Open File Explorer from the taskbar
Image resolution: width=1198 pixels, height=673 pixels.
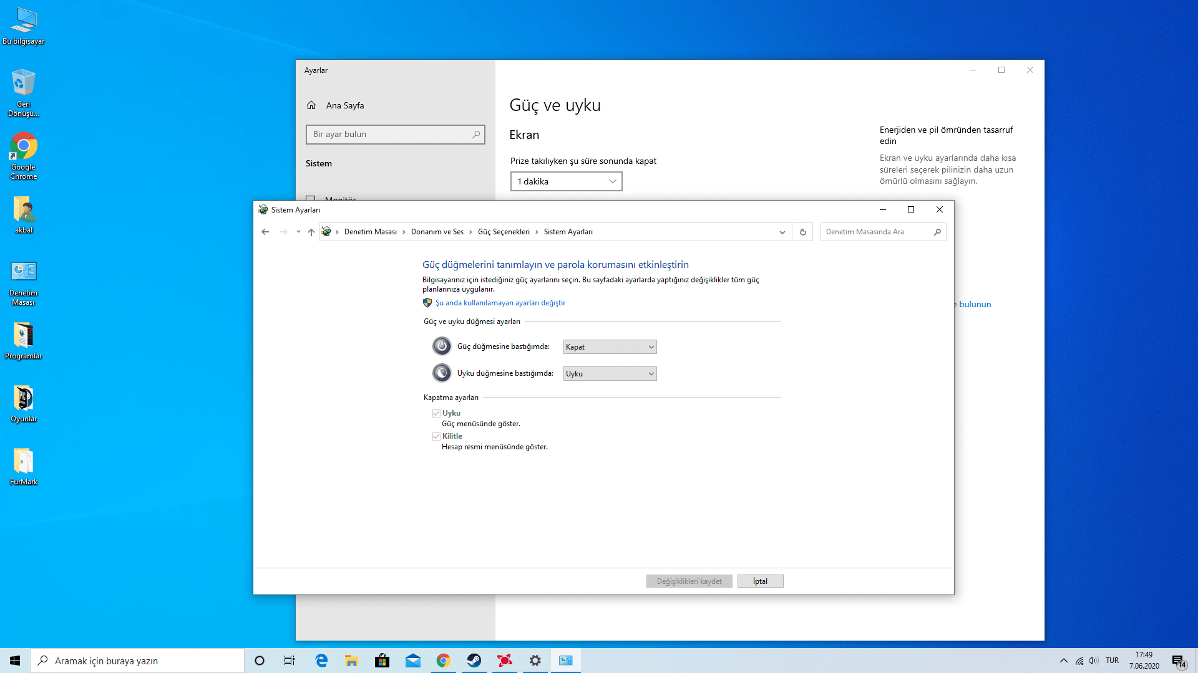pos(351,661)
